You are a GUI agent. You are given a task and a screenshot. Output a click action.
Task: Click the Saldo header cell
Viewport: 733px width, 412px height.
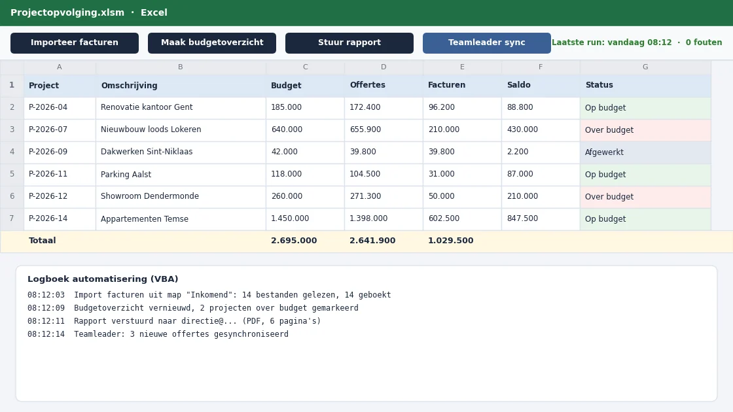tap(541, 85)
